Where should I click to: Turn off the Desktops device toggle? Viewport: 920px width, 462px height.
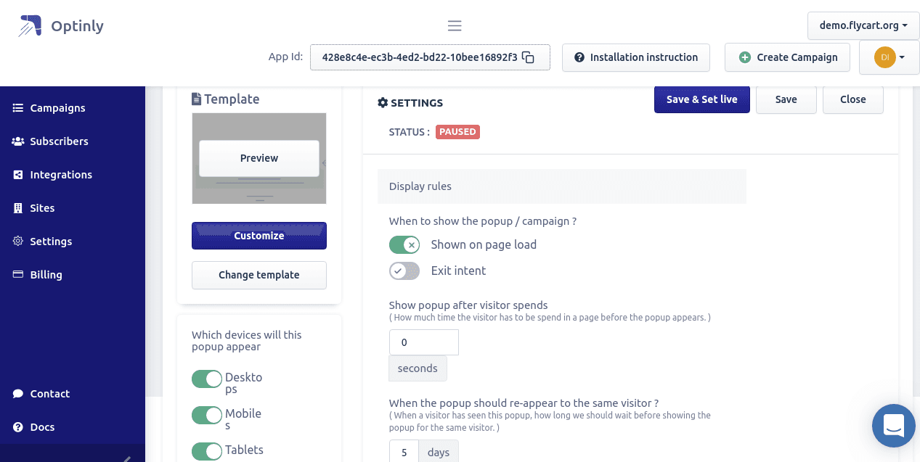tap(207, 379)
